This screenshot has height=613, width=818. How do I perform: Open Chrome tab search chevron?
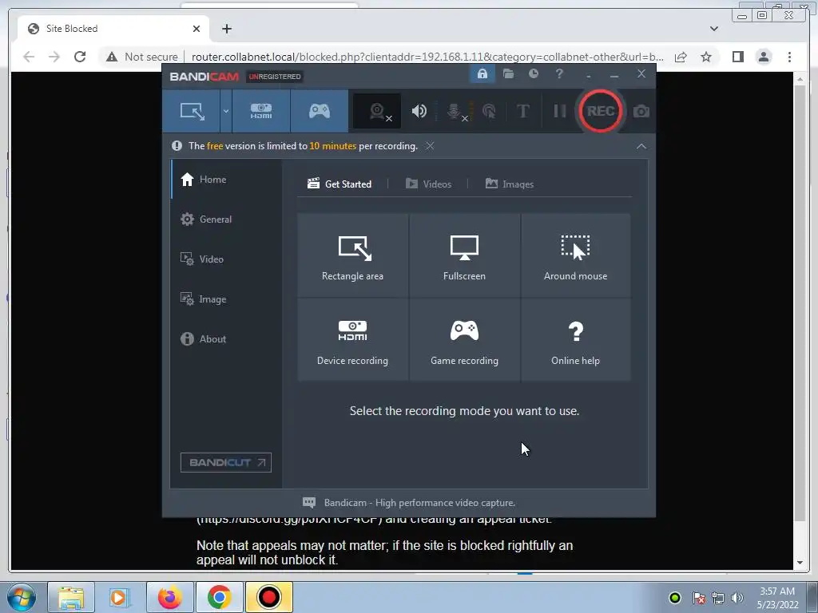click(x=713, y=29)
